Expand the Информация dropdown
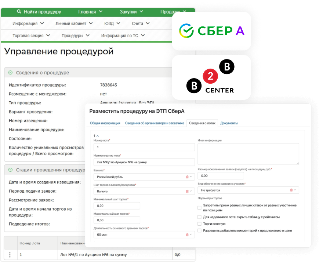323x262 pixels. [x=28, y=23]
